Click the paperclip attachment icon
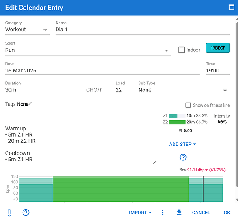Image resolution: width=238 pixels, height=221 pixels. click(x=9, y=212)
